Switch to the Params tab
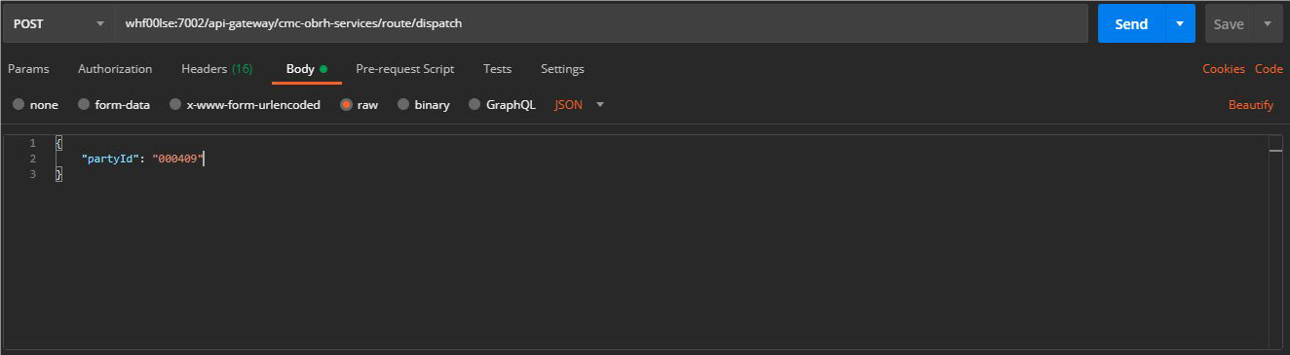This screenshot has width=1290, height=355. point(28,69)
